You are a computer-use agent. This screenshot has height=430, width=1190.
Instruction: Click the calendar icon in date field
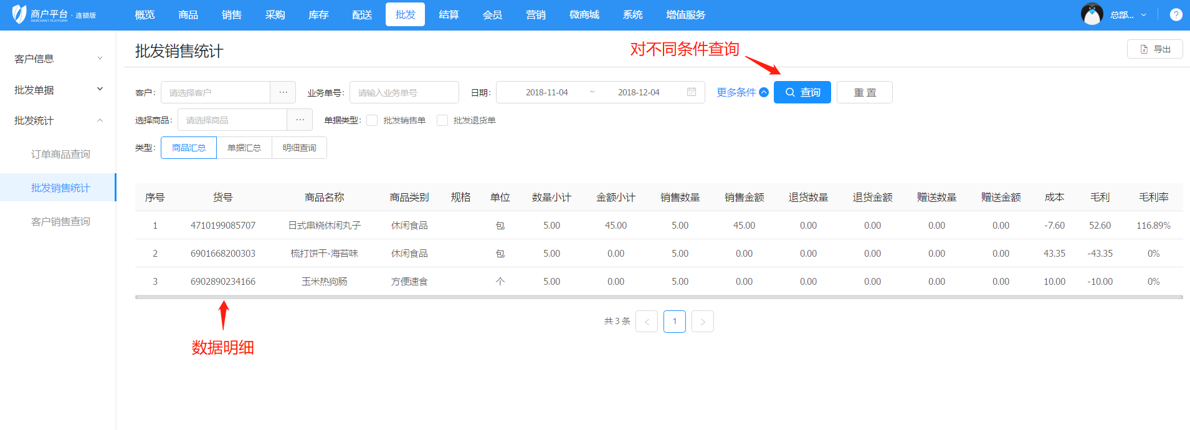(x=691, y=92)
